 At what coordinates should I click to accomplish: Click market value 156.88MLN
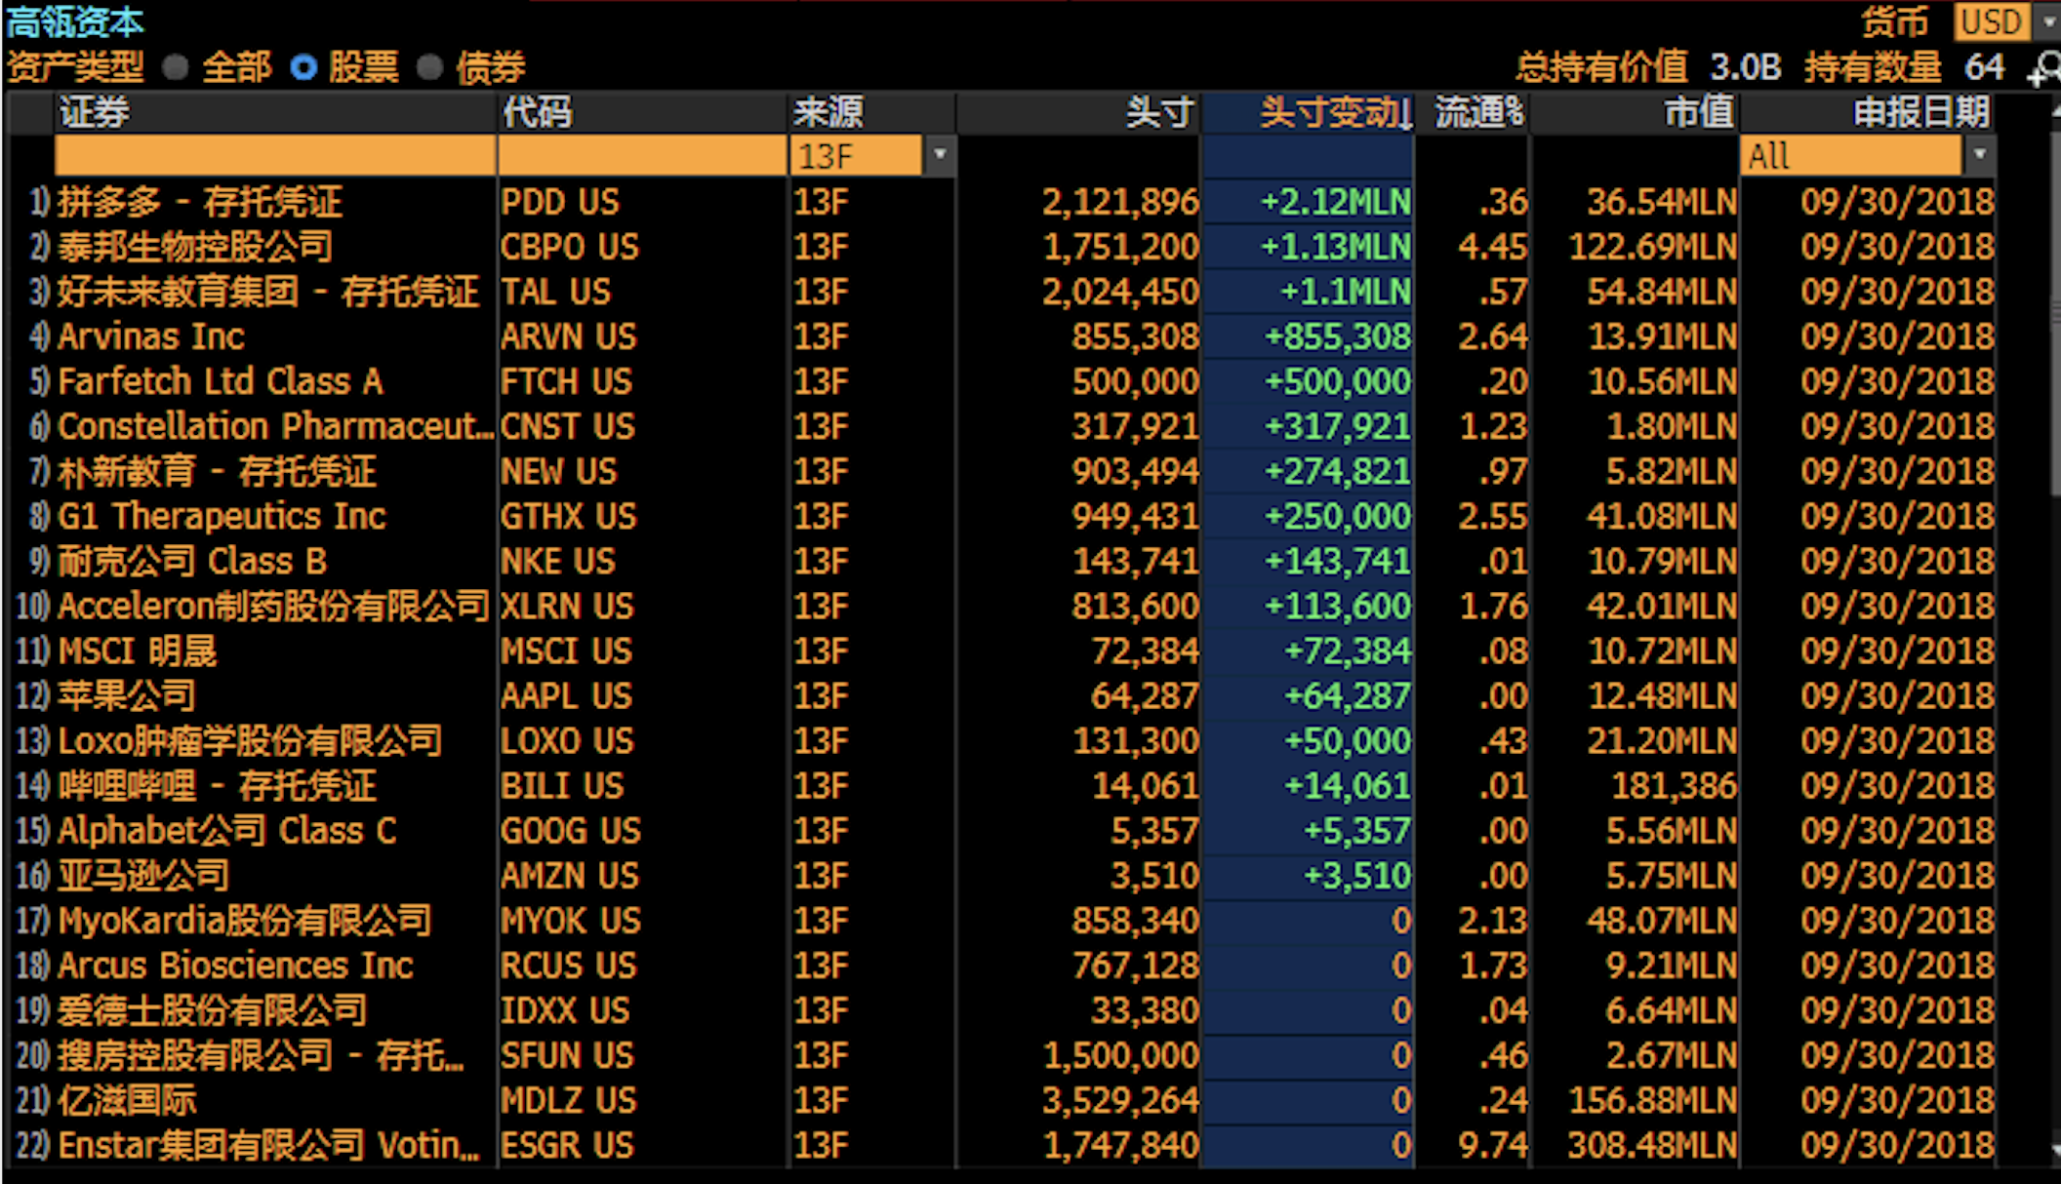(x=1653, y=1100)
